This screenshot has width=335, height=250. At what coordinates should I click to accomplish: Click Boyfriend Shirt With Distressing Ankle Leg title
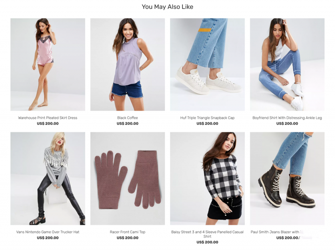click(x=287, y=118)
